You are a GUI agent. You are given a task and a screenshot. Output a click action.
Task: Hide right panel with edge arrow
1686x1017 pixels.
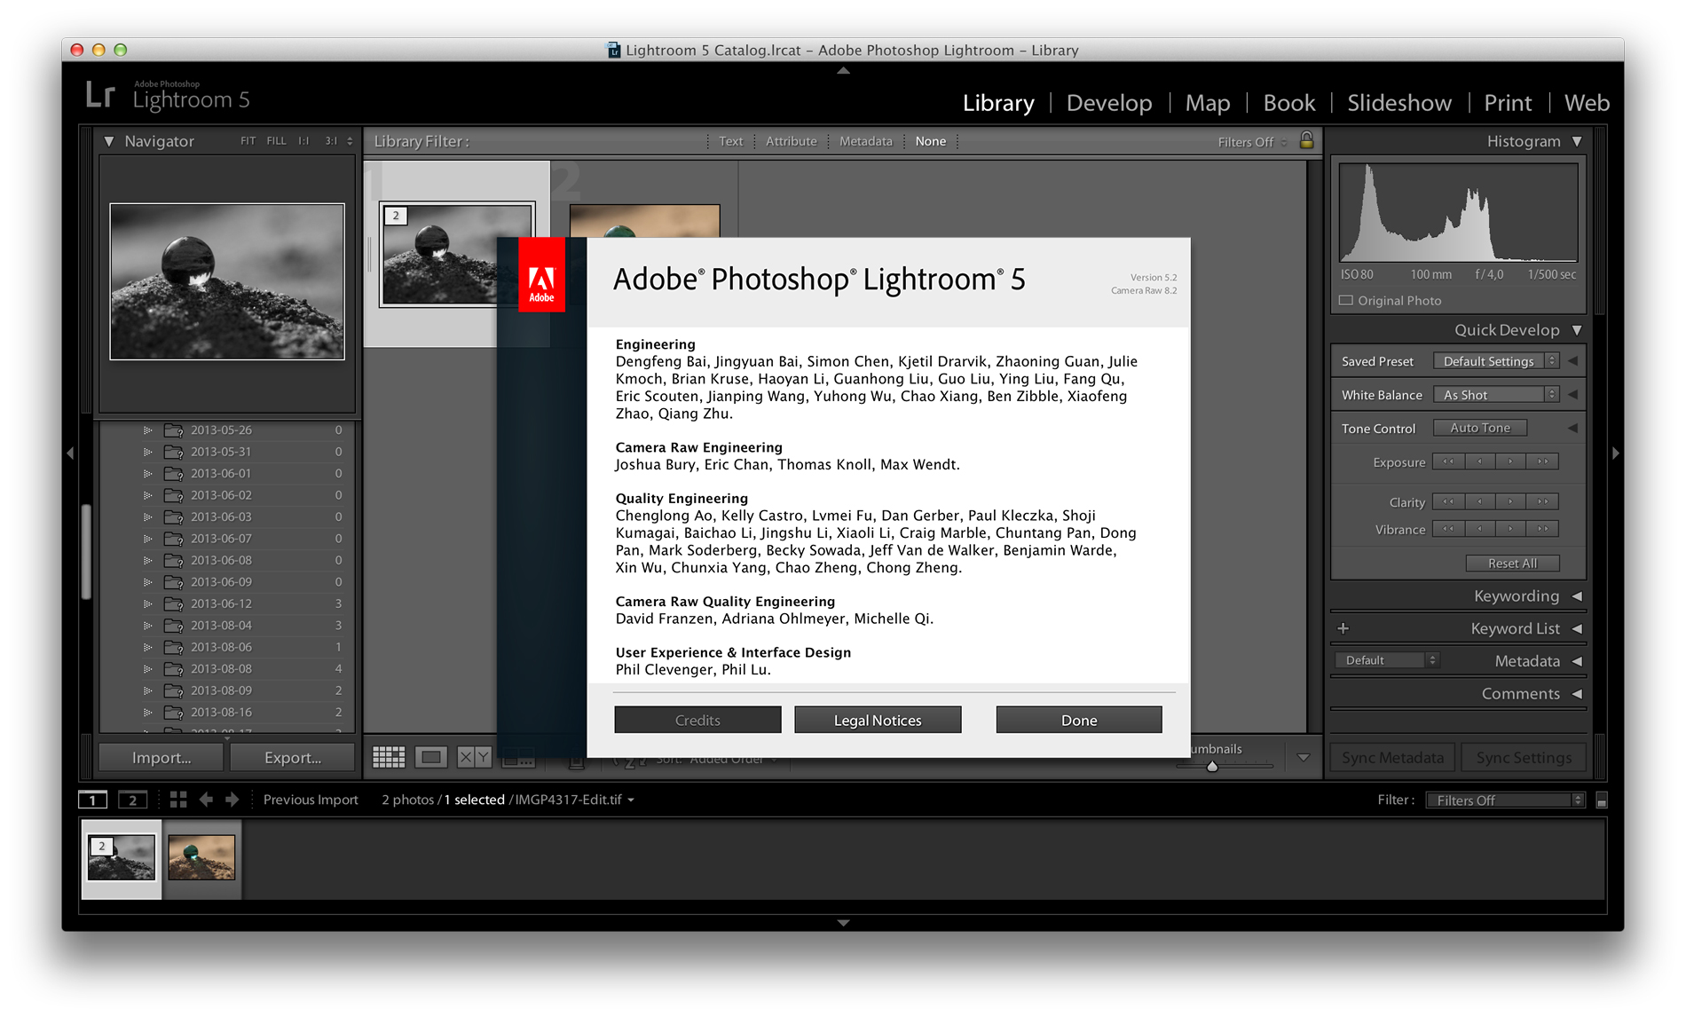[1616, 453]
